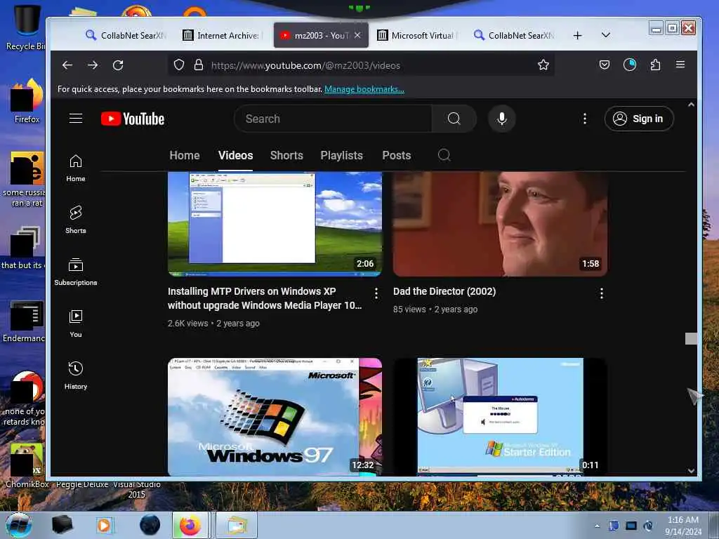Image resolution: width=719 pixels, height=539 pixels.
Task: Click the 85 views text
Action: pos(409,310)
